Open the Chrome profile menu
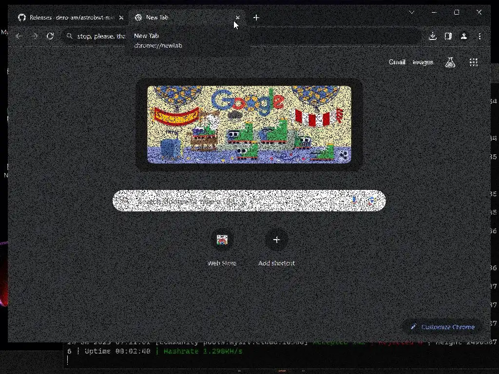This screenshot has width=499, height=374. click(464, 36)
